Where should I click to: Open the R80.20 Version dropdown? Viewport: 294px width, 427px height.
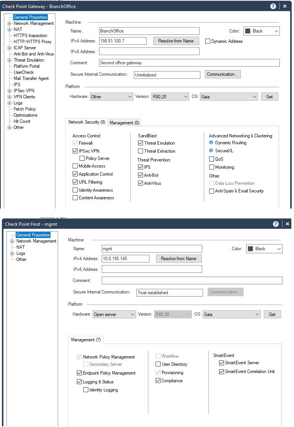(170, 97)
